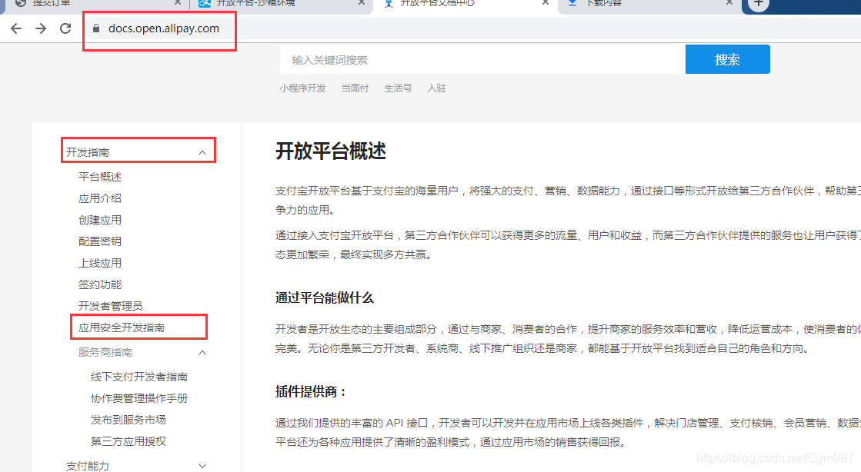Open 线下支付开发者指南 in the sidebar
Image resolution: width=861 pixels, height=472 pixels.
(x=139, y=377)
